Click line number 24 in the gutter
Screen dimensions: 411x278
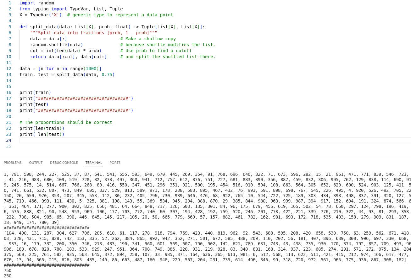click(x=8, y=140)
